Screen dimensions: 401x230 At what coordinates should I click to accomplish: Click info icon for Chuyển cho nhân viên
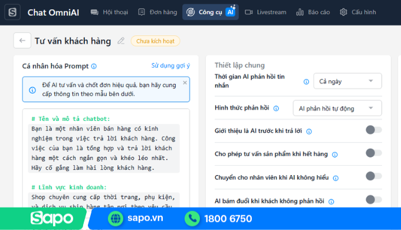tap(336, 178)
